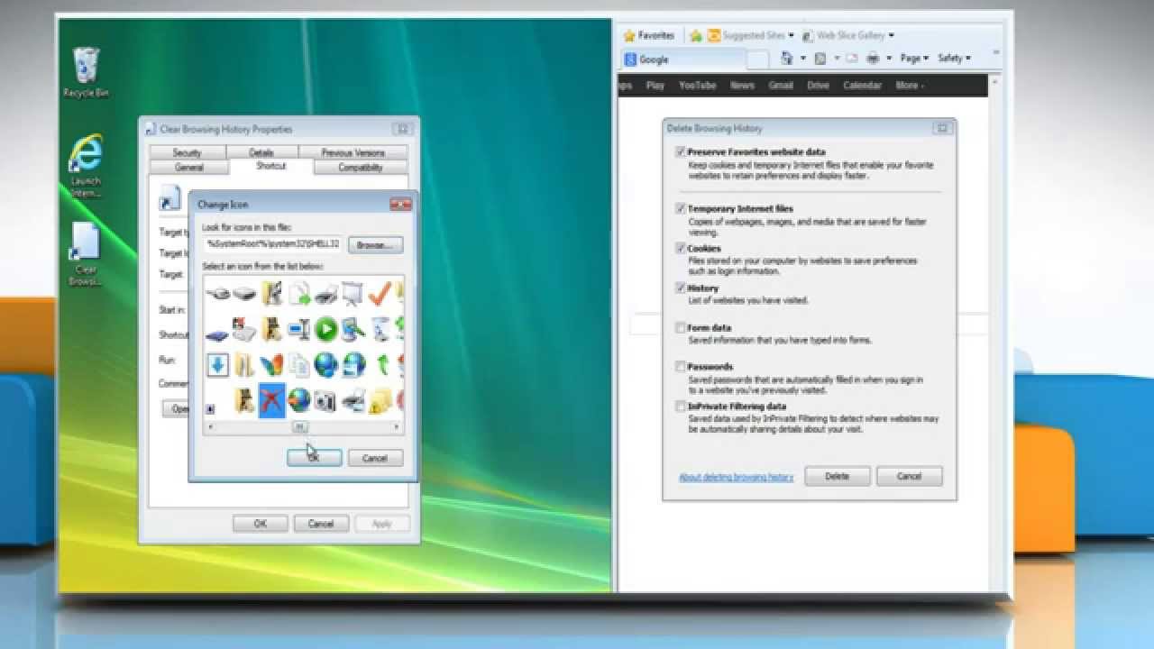The height and width of the screenshot is (649, 1154).
Task: Select the Google browser tab
Action: coord(685,59)
